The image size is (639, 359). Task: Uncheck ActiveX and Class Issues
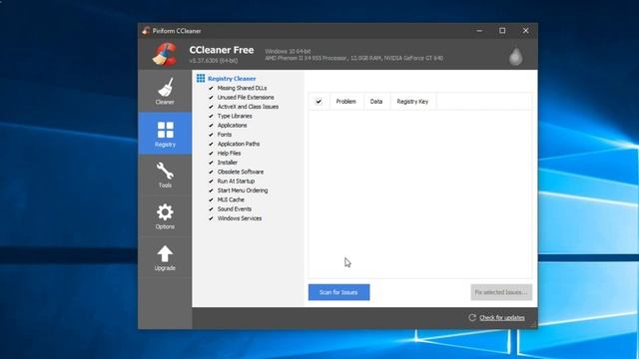[211, 107]
